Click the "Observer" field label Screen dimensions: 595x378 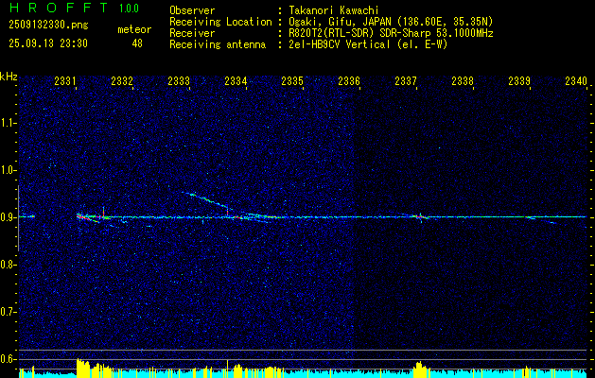coord(192,10)
